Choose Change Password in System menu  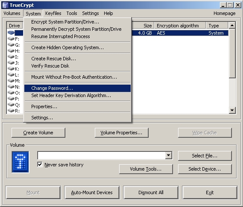(77, 88)
